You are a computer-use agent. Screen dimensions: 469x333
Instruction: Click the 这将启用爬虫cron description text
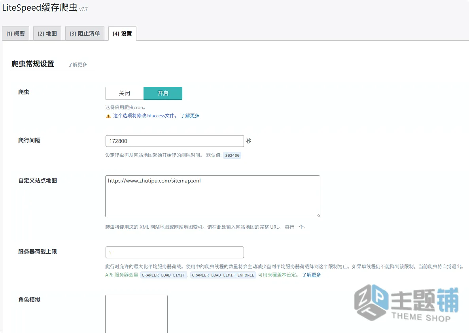pyautogui.click(x=125, y=107)
